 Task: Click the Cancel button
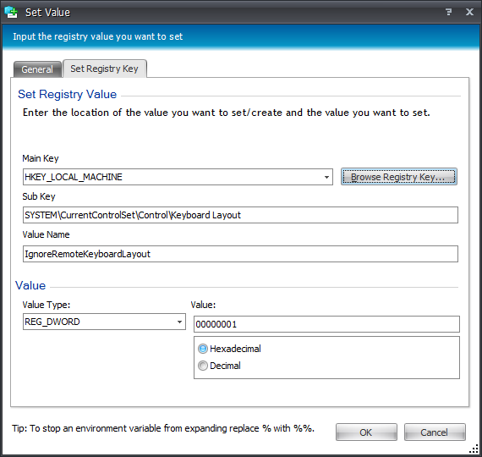[x=435, y=432]
